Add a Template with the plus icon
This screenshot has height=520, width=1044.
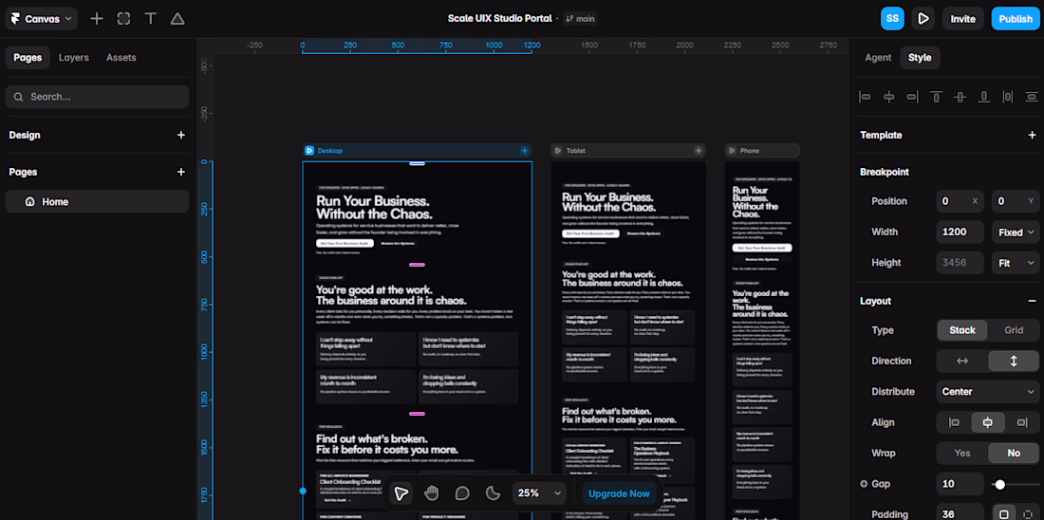(1032, 135)
